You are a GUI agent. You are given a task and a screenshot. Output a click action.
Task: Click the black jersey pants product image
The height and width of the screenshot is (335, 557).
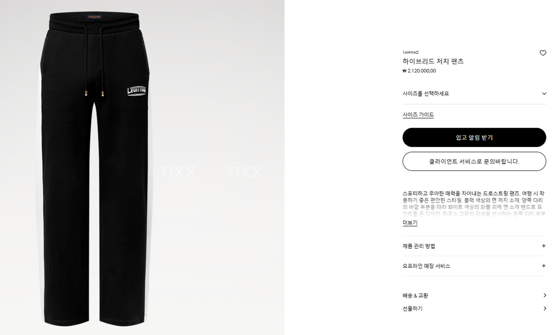[x=95, y=169]
